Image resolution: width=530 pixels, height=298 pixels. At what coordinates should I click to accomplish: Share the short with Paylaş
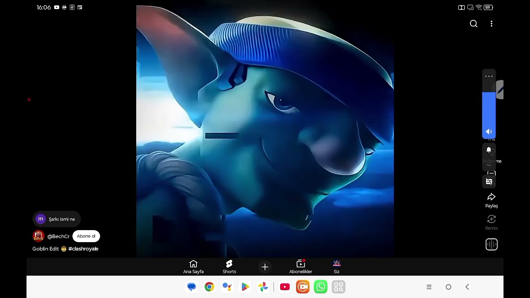491,200
